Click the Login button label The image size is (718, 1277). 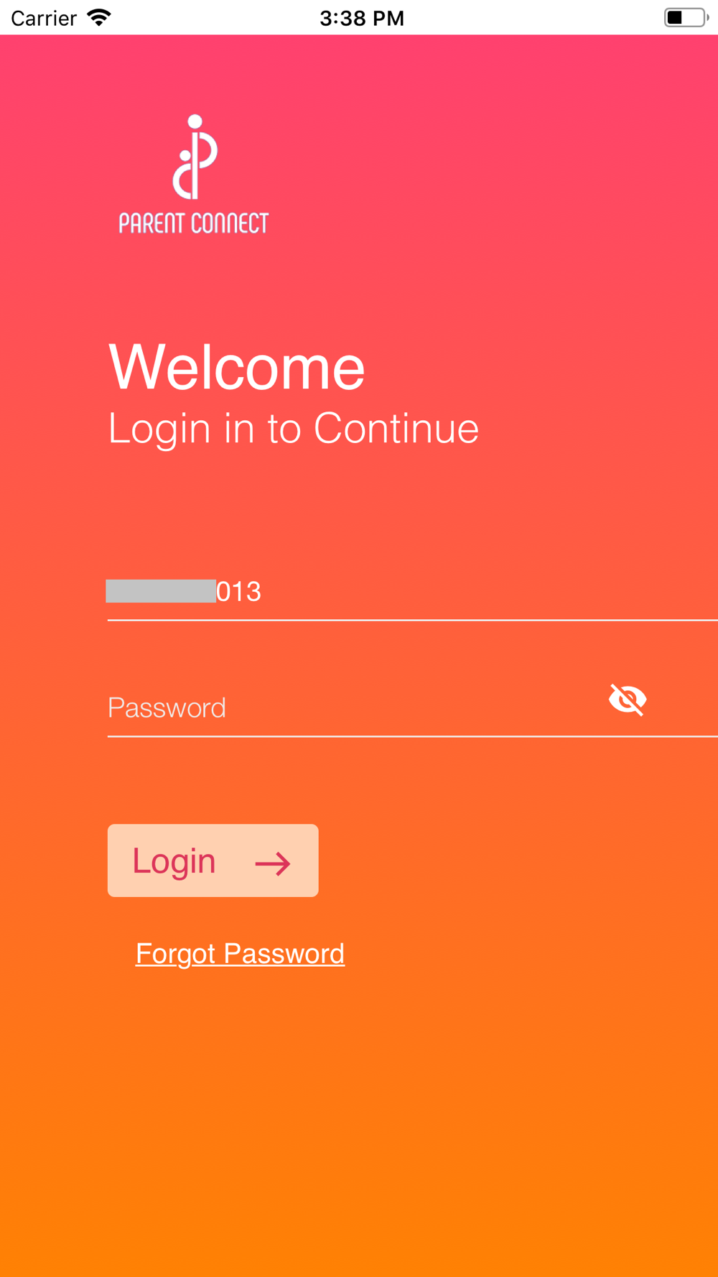point(174,861)
